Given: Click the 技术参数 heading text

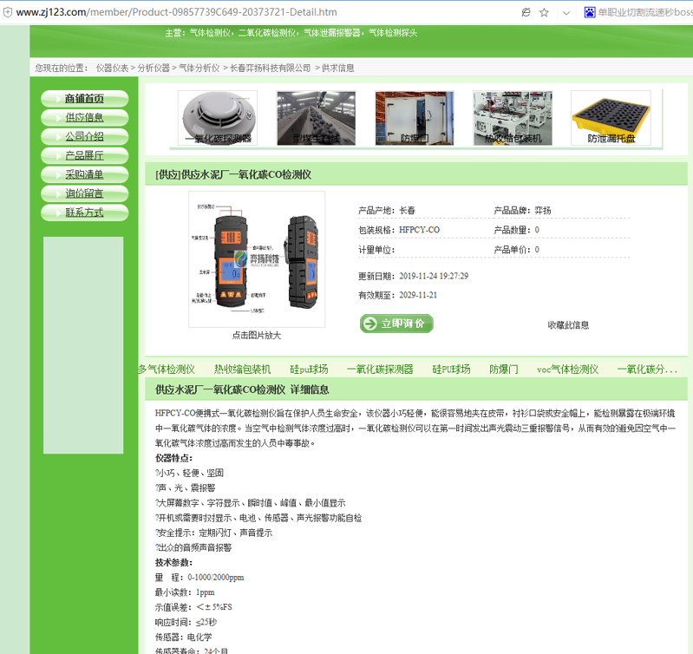Looking at the screenshot, I should click(x=173, y=563).
